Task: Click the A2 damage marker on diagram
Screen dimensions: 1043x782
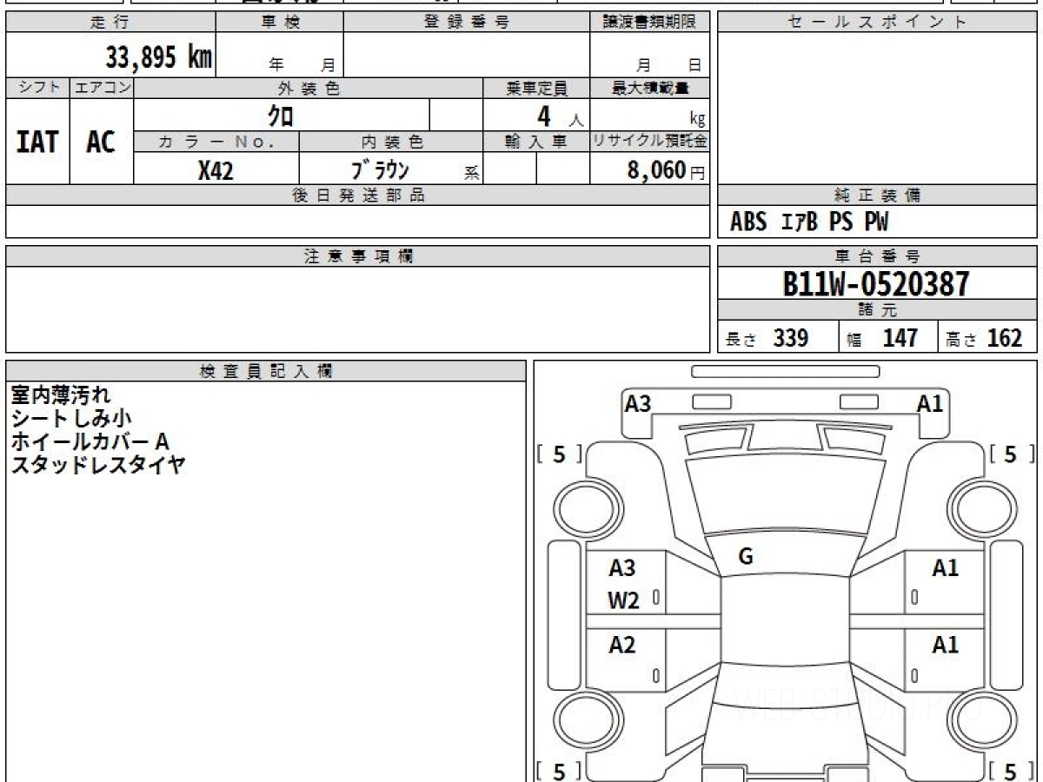Action: (x=622, y=646)
